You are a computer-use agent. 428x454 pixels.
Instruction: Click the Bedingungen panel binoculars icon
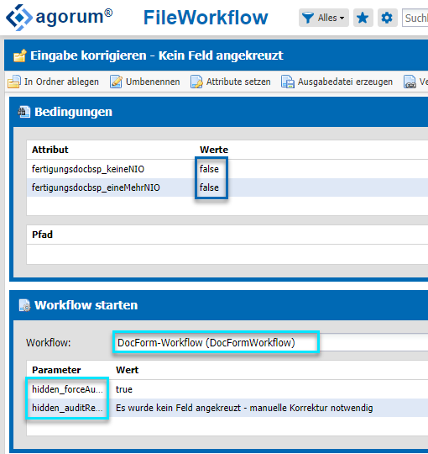click(24, 112)
